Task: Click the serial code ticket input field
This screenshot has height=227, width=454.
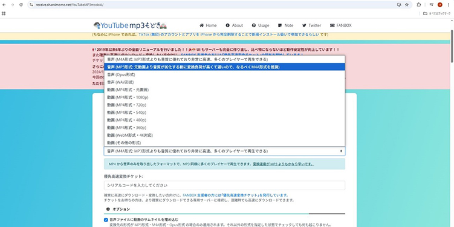Action: 225,185
